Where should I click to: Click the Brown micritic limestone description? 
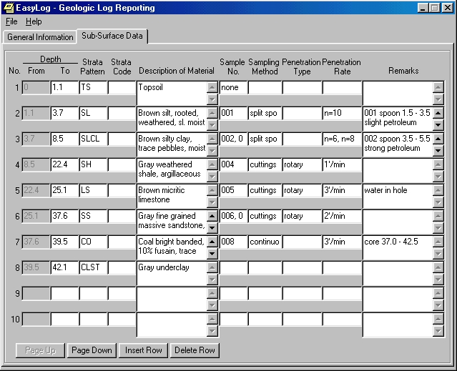172,196
